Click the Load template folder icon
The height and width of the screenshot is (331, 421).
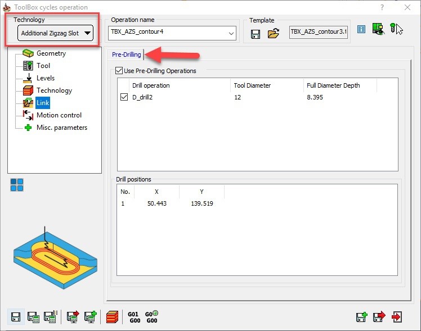click(x=274, y=33)
